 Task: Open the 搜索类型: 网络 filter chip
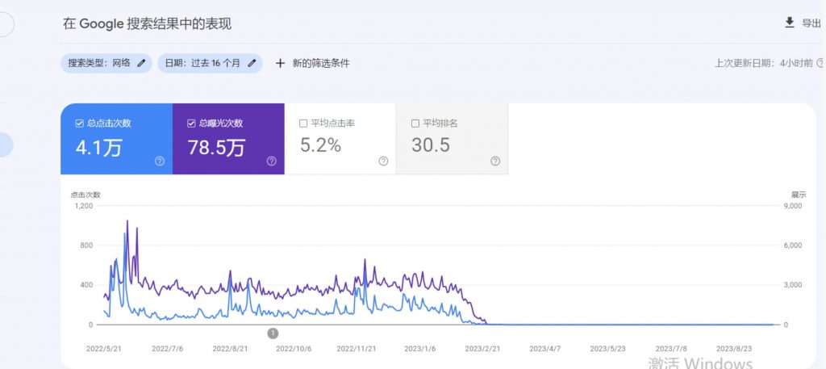coord(106,63)
